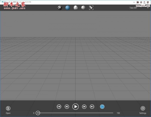
Task: Click the frame-all view icon
Action: point(91,8)
